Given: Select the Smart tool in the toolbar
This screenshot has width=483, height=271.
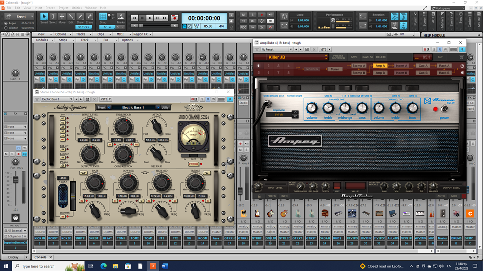Looking at the screenshot, I should (x=44, y=17).
